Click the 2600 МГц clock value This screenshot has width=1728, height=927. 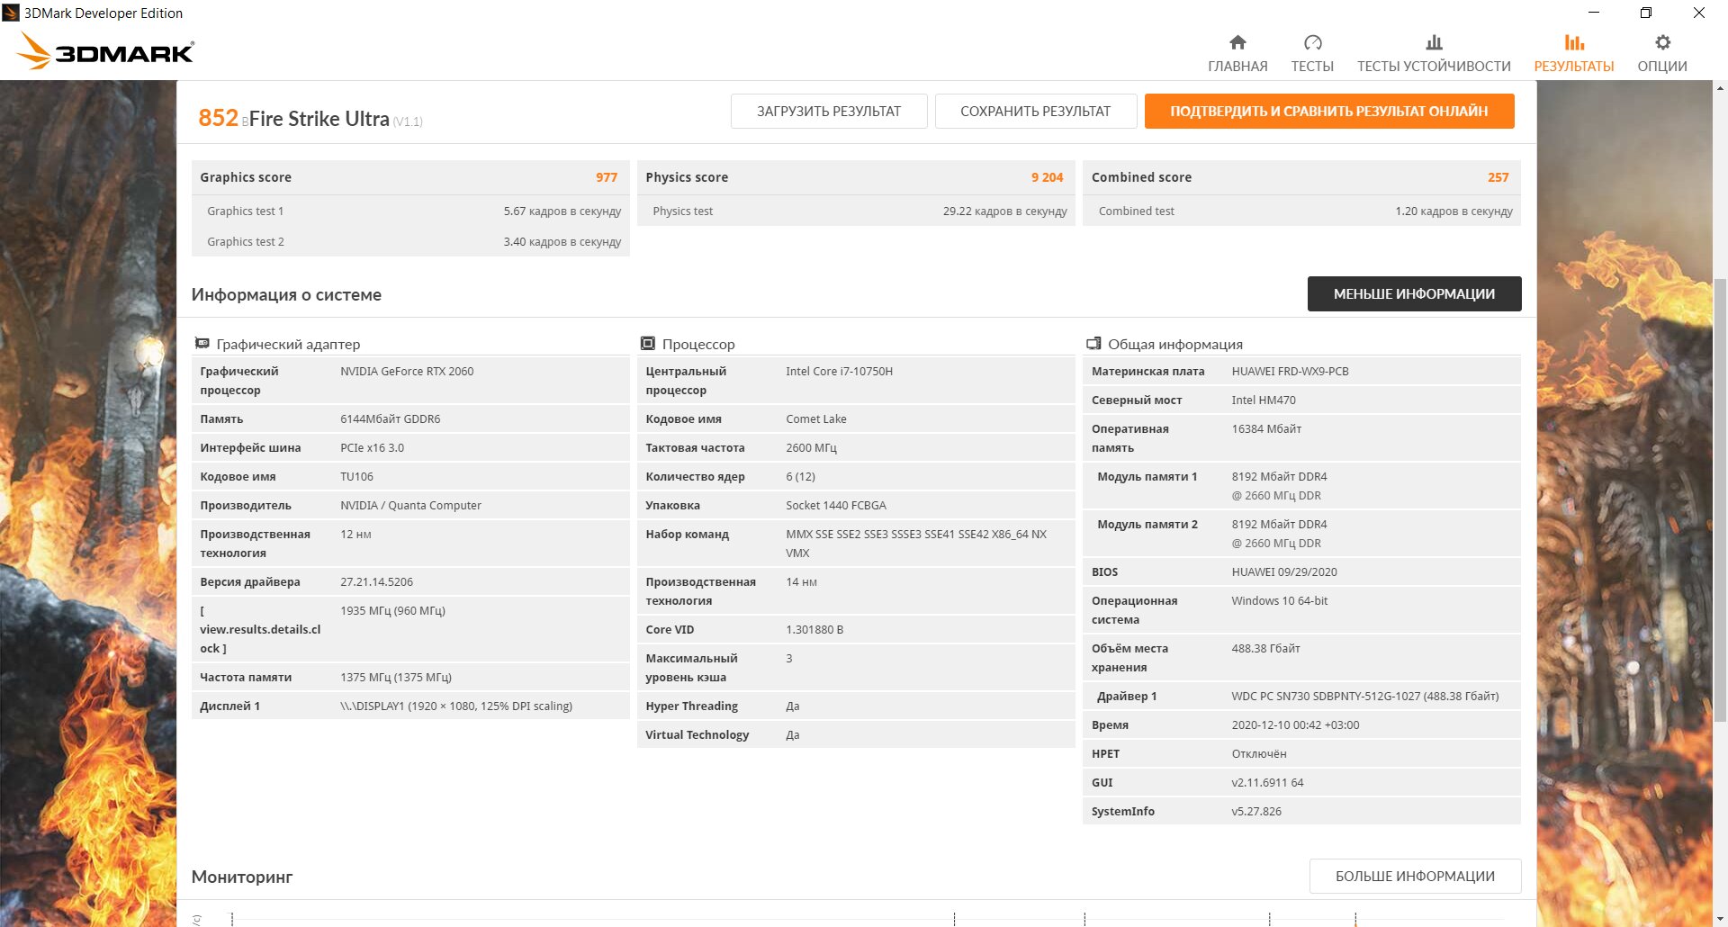[x=811, y=447]
